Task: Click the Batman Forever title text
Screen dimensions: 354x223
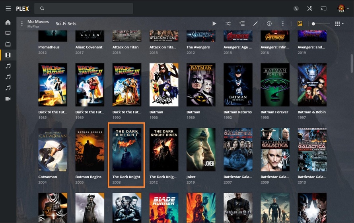Action: (x=274, y=112)
